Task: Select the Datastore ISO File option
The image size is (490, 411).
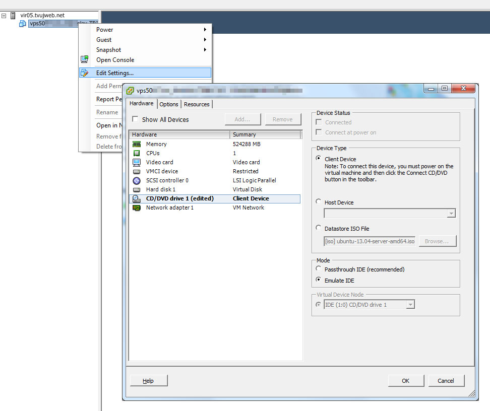Action: click(318, 228)
